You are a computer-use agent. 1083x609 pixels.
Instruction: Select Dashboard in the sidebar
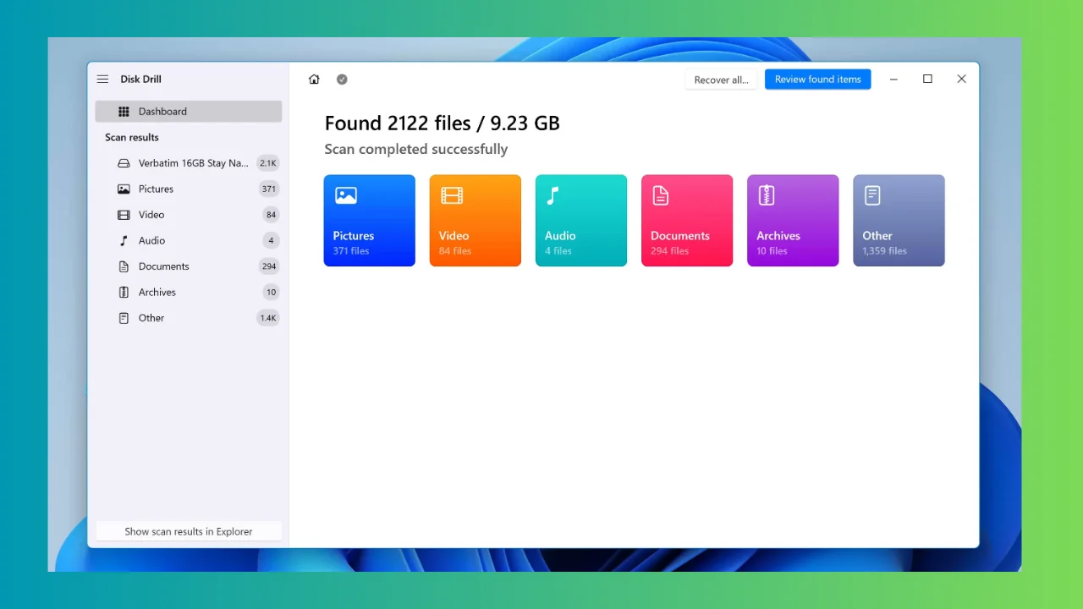coord(189,112)
